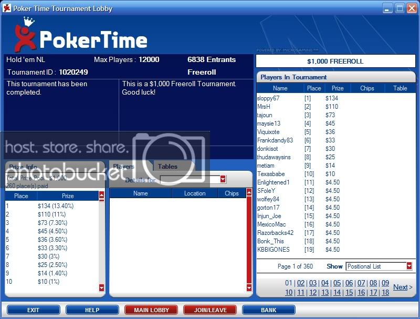The height and width of the screenshot is (319, 420).
Task: Open the Show Positional List dropdown
Action: point(409,266)
